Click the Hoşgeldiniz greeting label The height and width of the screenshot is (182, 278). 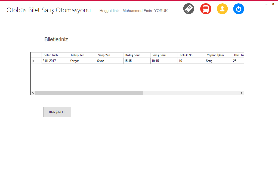109,11
